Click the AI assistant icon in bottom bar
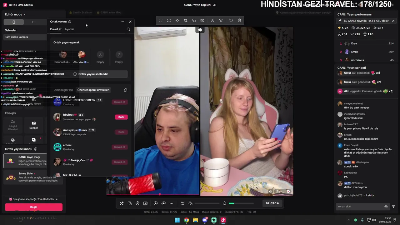The image size is (400, 225). [137, 203]
